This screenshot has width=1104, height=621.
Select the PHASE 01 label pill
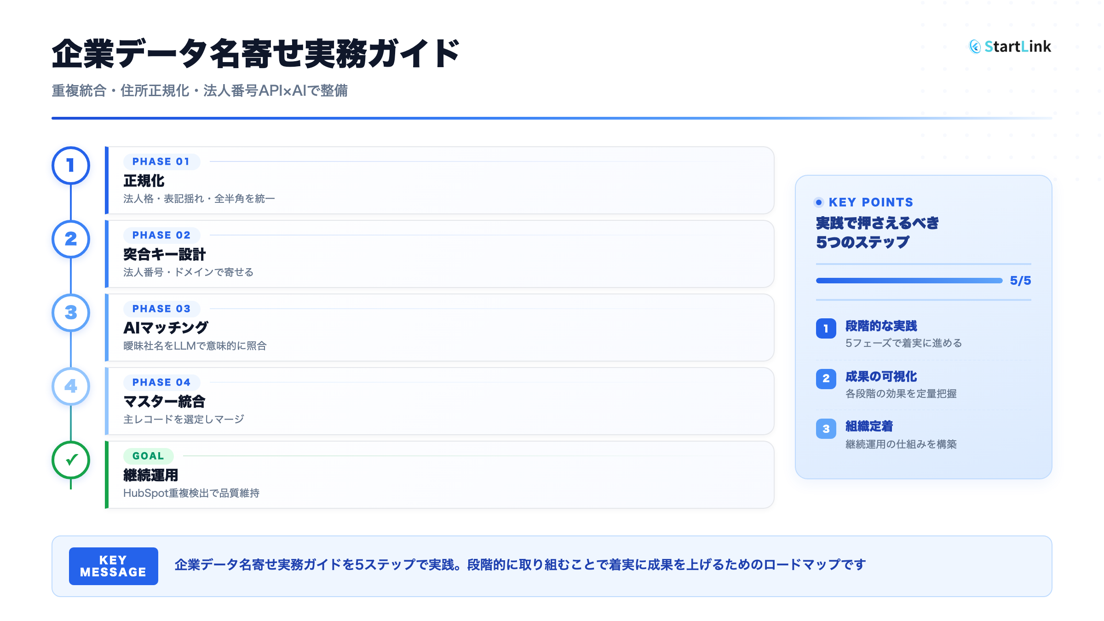tap(161, 162)
